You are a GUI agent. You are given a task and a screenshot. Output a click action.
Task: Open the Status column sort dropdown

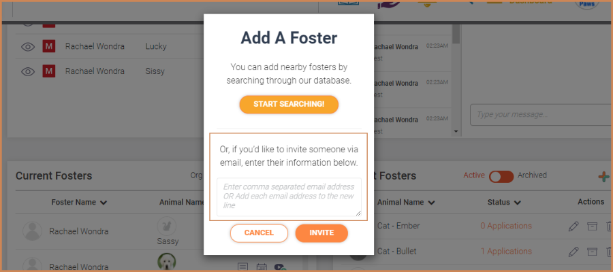[x=518, y=203]
